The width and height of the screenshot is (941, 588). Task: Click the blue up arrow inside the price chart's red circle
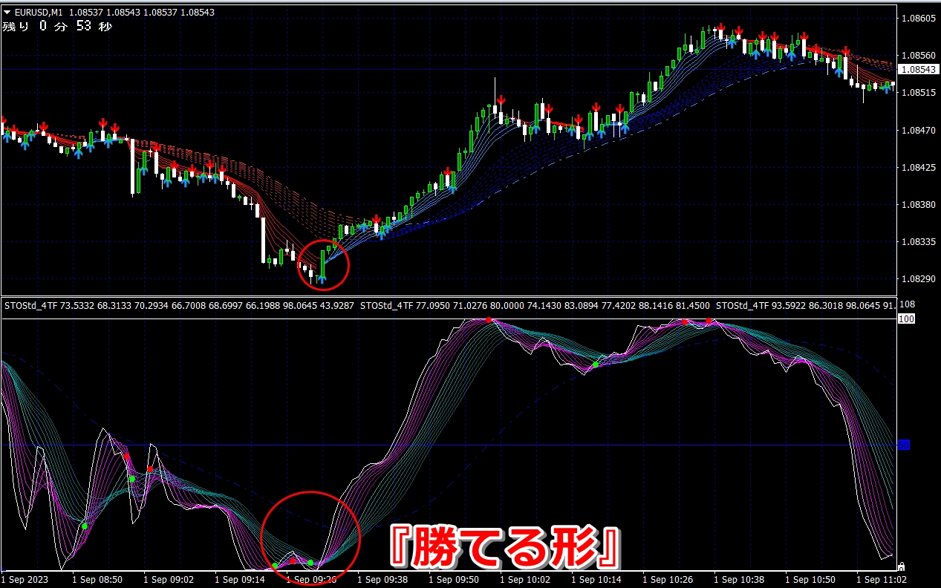[x=322, y=278]
